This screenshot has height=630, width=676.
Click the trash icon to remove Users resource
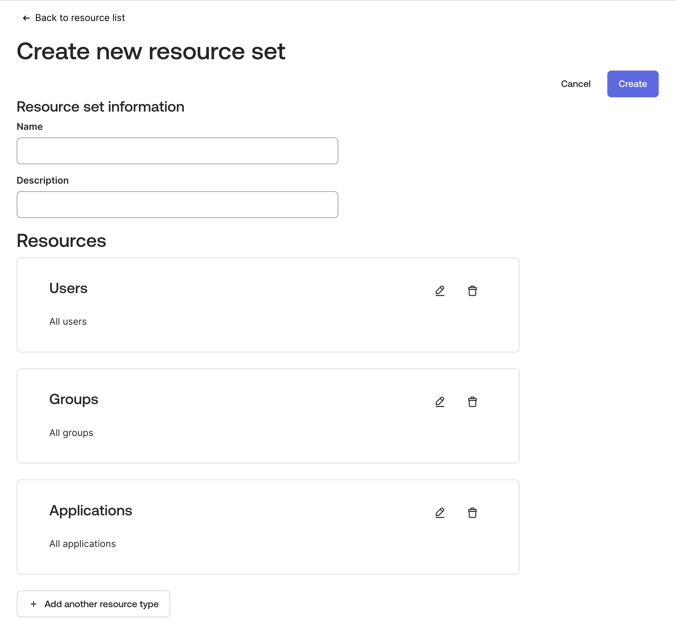click(472, 290)
